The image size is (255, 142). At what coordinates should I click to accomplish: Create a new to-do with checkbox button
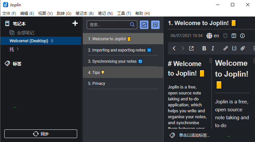(144, 25)
